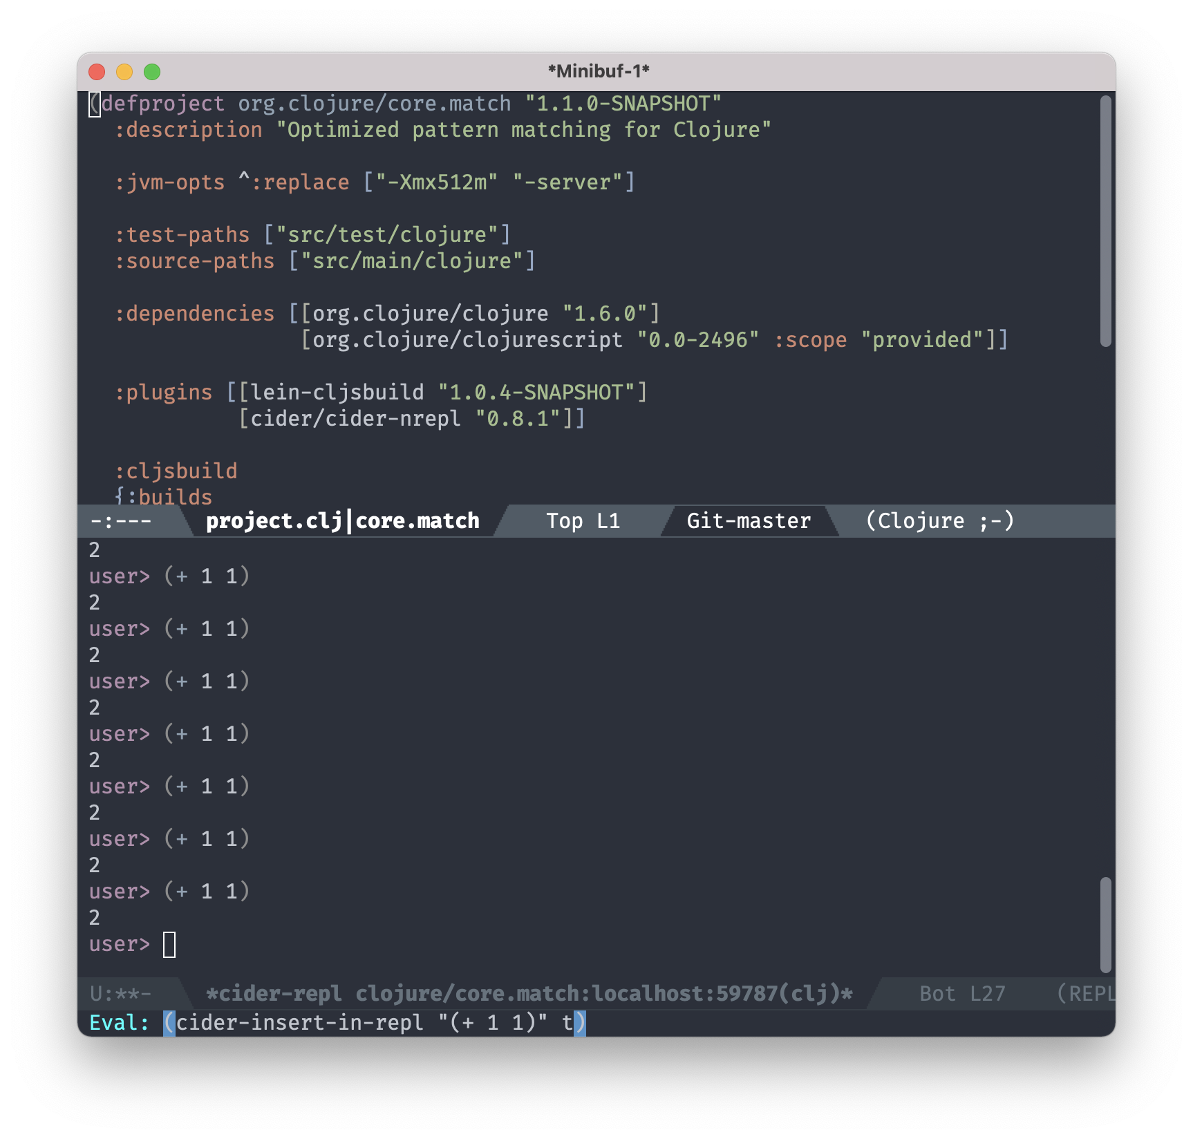This screenshot has width=1193, height=1139.
Task: Click the *cider-repl buffer name in lower mode line
Action: [529, 994]
